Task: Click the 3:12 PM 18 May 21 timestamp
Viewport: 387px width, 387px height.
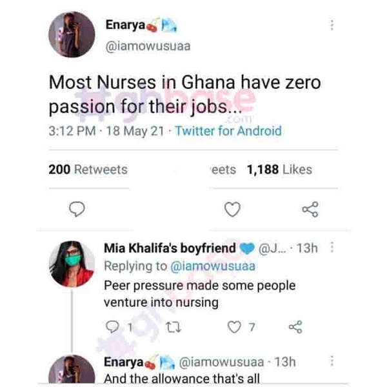Action: point(105,131)
